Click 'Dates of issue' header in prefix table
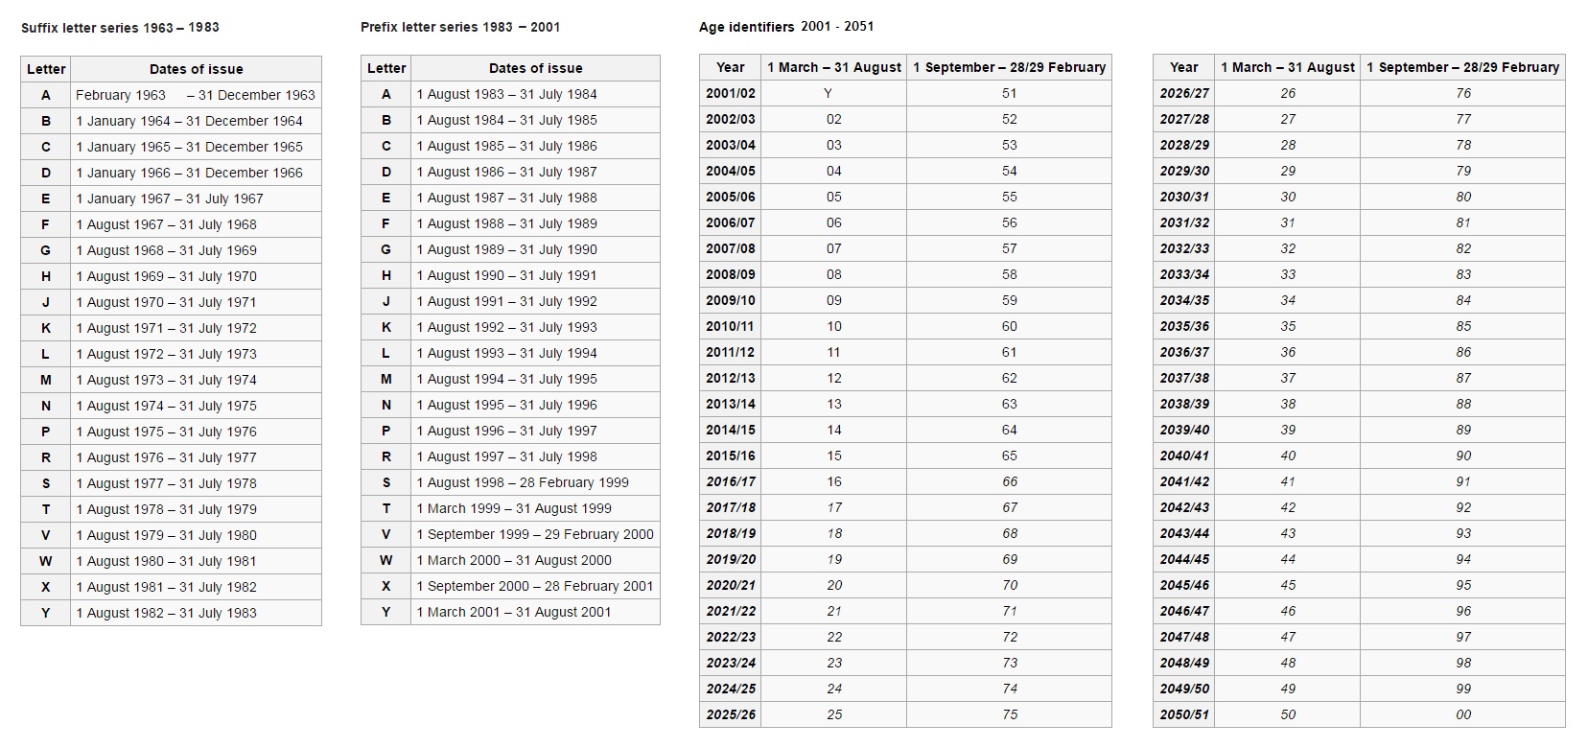This screenshot has height=748, width=1588. [x=535, y=68]
